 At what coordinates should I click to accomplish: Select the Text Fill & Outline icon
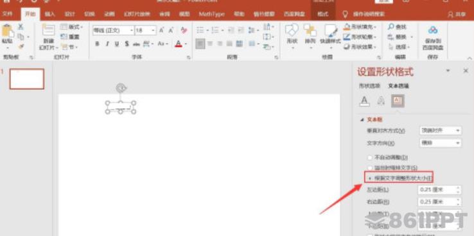(x=365, y=101)
